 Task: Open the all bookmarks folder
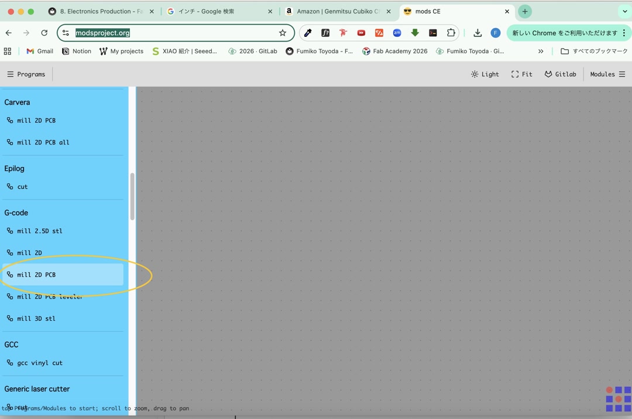[594, 51]
